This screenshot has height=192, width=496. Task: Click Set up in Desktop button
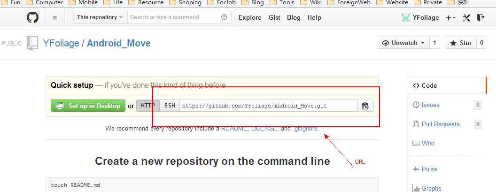88,106
